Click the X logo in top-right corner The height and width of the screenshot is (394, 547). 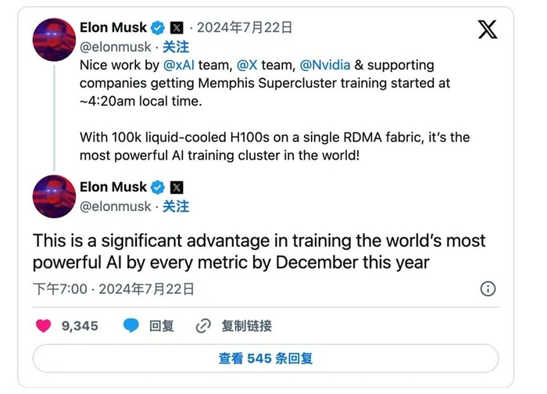click(487, 30)
